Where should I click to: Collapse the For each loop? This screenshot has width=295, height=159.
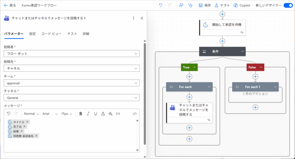pos(209,87)
